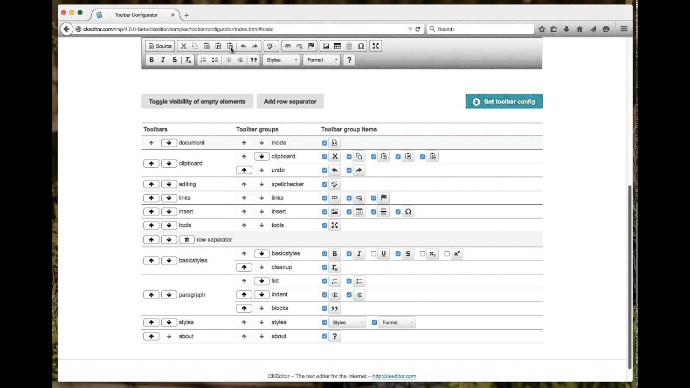Click the browser back button

point(66,29)
